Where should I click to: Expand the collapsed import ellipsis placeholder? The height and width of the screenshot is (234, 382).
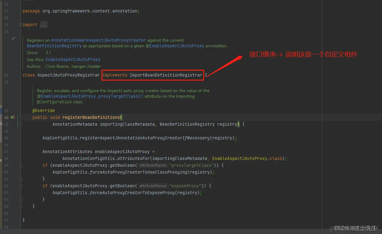coord(43,25)
